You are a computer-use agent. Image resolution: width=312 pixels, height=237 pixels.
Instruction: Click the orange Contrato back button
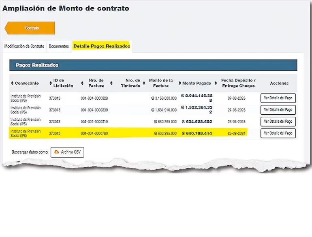click(x=30, y=28)
